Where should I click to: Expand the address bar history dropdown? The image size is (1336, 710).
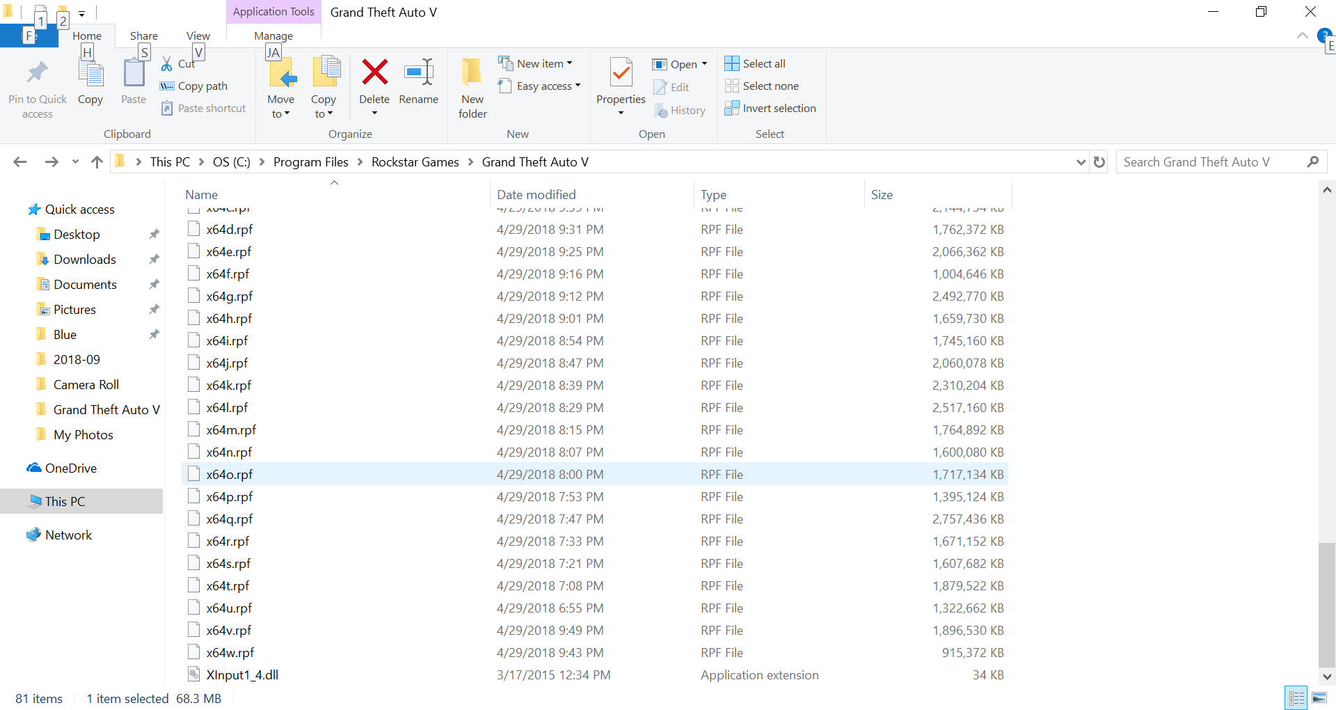point(1081,162)
